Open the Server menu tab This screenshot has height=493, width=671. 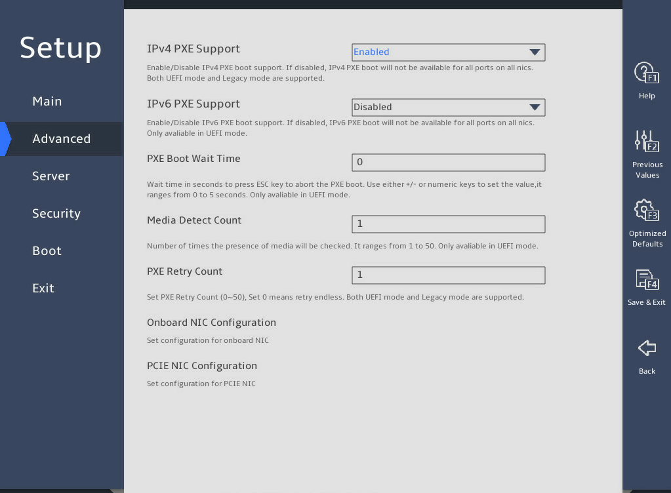click(51, 176)
